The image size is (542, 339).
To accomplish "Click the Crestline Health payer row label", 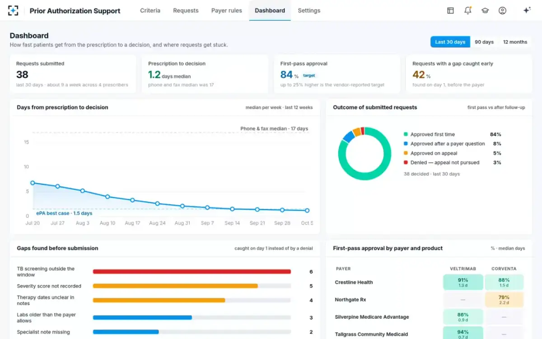I will click(x=354, y=282).
